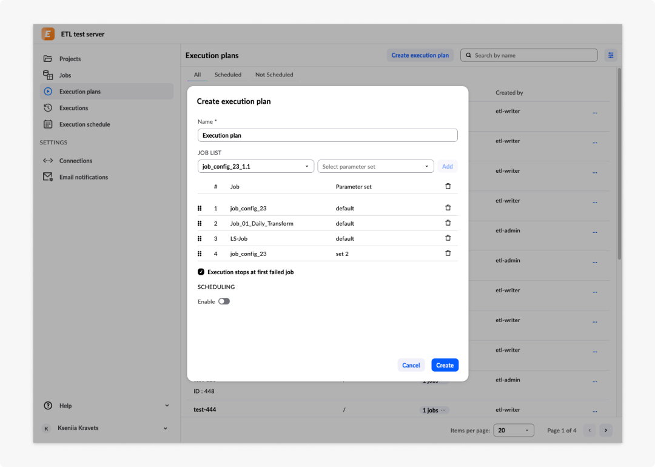Open more options for test-444 row

[595, 411]
